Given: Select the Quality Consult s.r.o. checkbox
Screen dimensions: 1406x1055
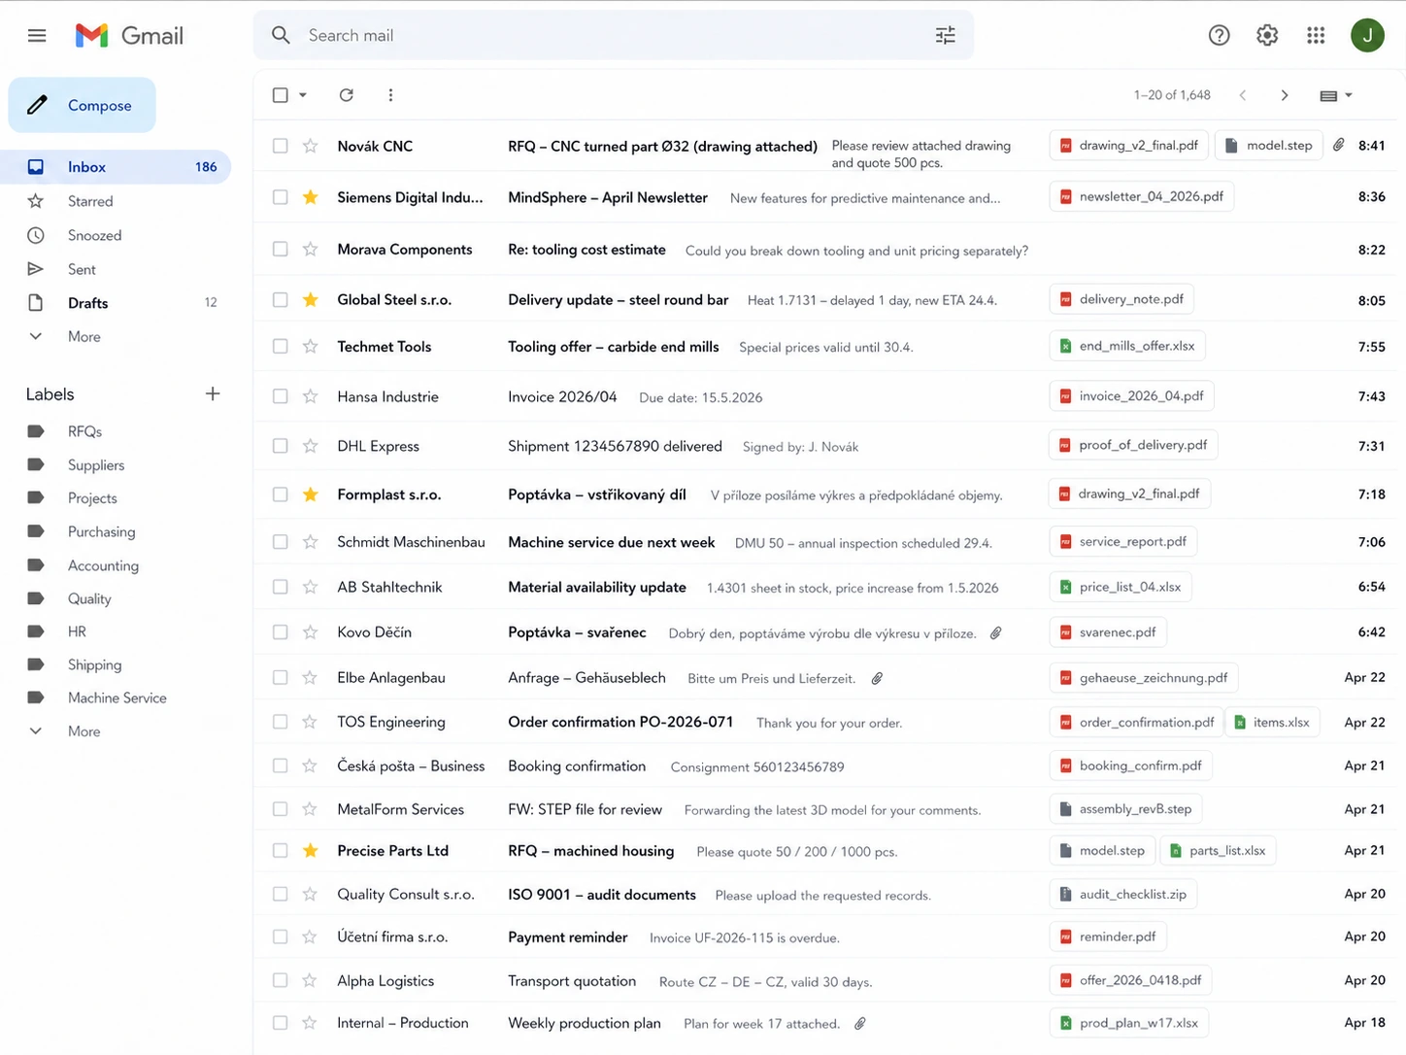Looking at the screenshot, I should [x=281, y=894].
